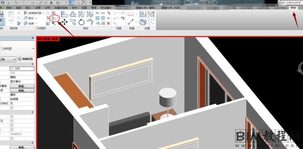Expand the 剪切 dropdown arrow

[x=36, y=18]
